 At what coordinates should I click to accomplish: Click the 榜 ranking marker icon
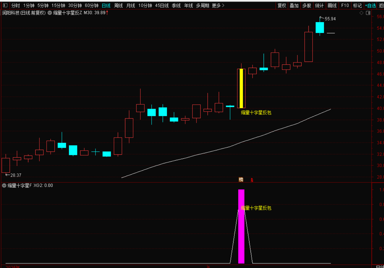click(241, 180)
